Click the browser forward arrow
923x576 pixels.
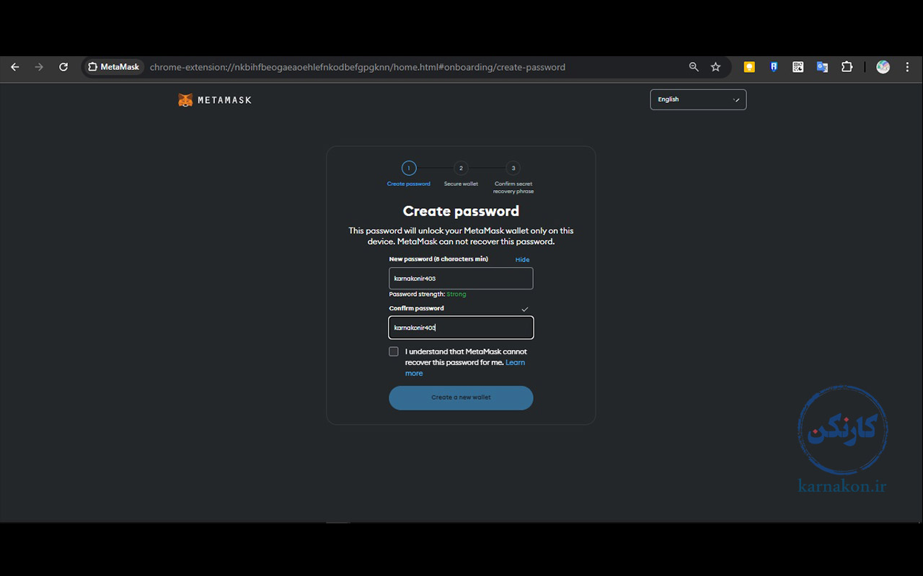39,67
